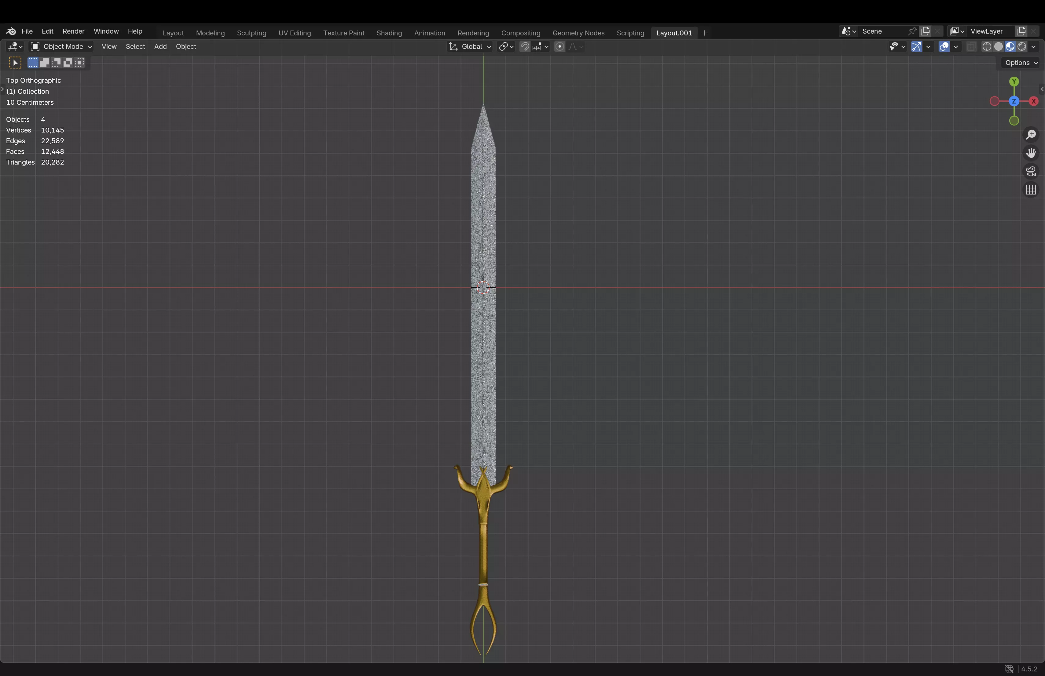
Task: Browse view layers dropdown
Action: tap(956, 31)
